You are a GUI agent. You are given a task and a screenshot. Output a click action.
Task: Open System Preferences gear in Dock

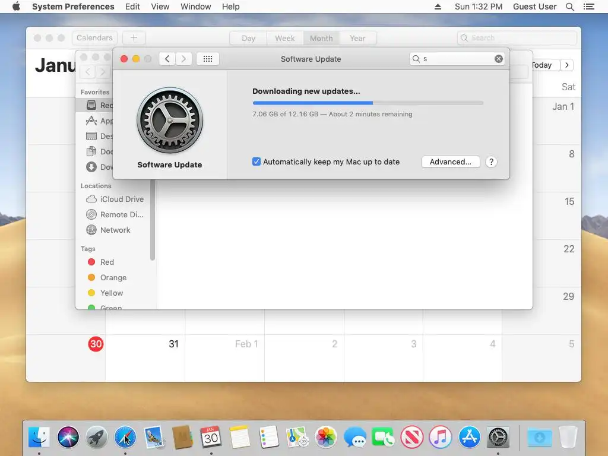tap(498, 437)
